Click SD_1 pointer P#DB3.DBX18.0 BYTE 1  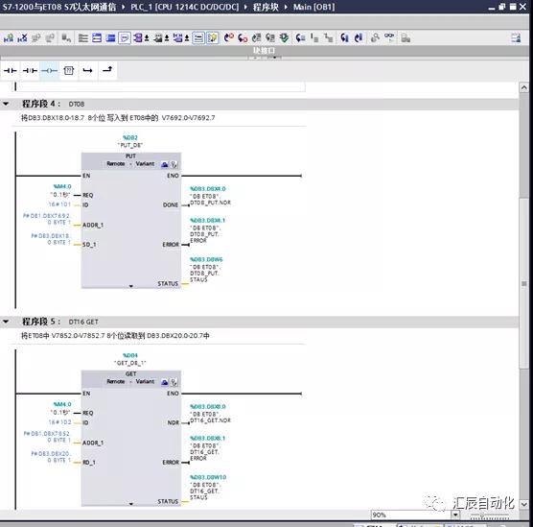tap(51, 239)
